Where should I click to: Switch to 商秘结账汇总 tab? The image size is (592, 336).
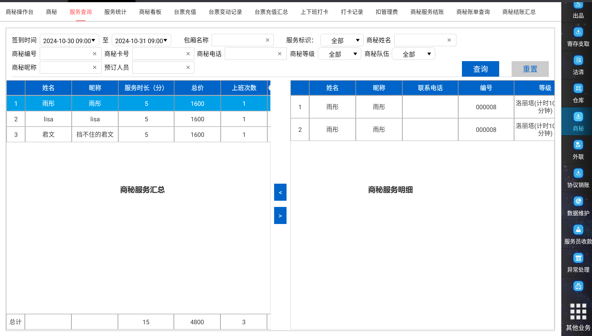click(x=519, y=12)
